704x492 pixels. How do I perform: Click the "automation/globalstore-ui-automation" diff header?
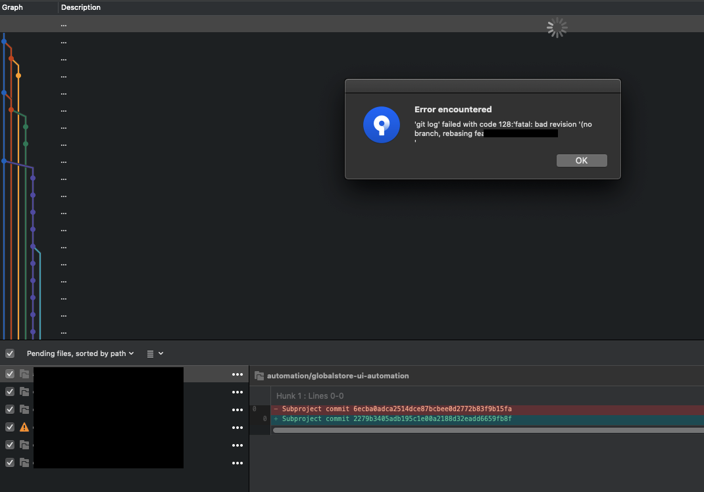point(338,376)
